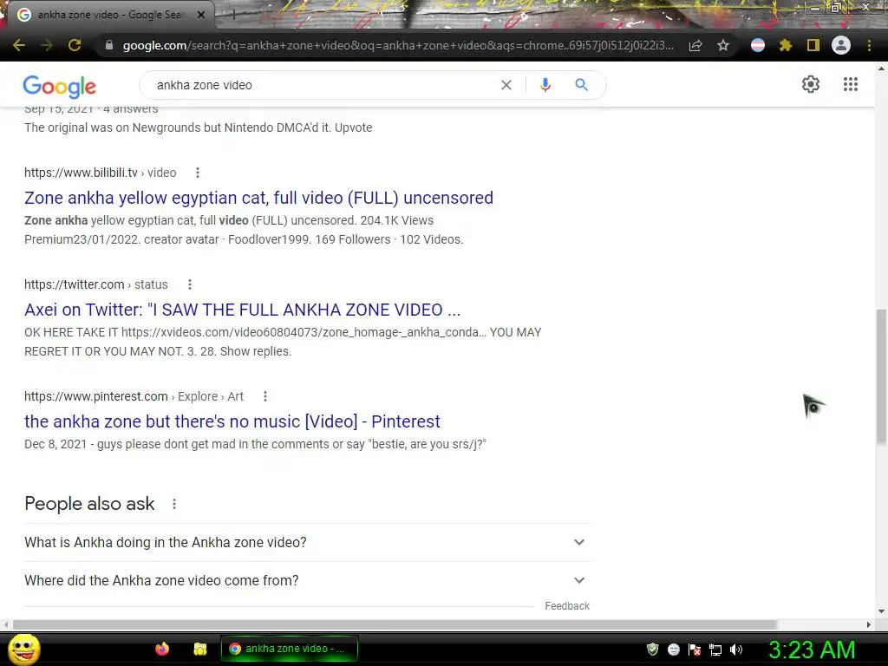Click the Feedback link
The height and width of the screenshot is (666, 888).
(567, 606)
